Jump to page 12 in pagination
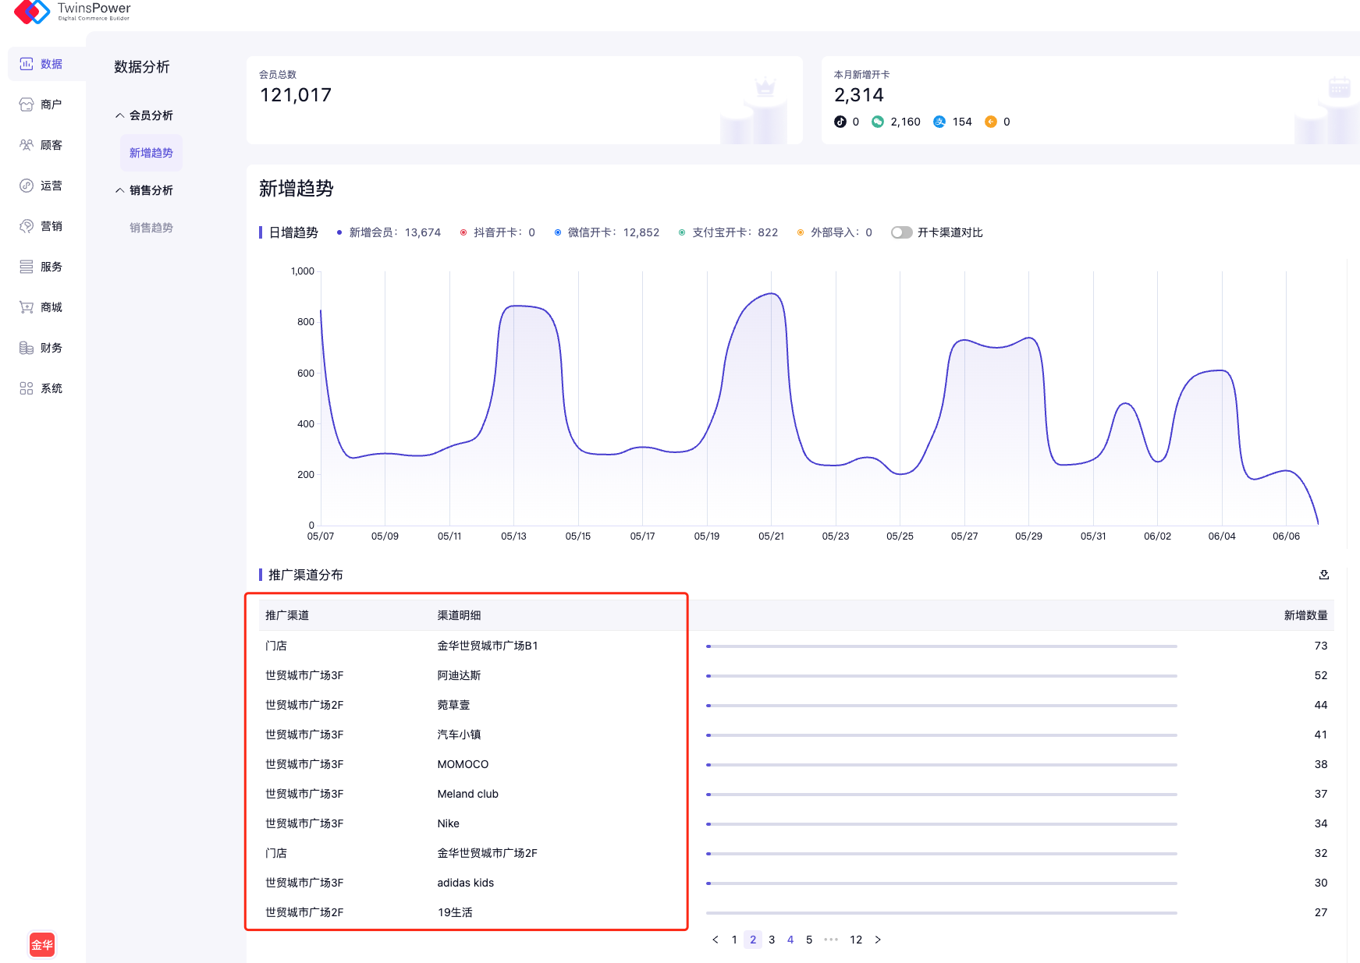1360x963 pixels. click(856, 940)
